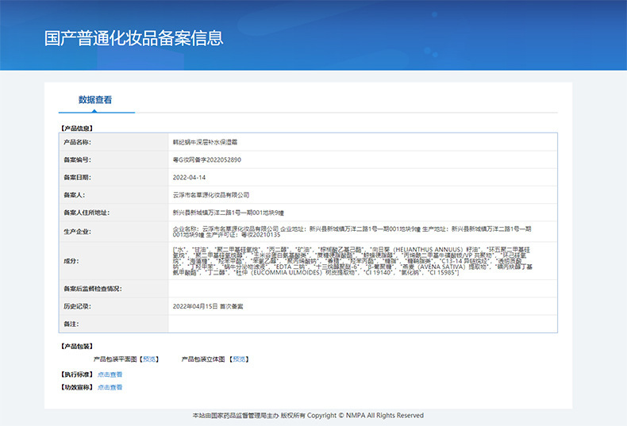Click the 历史记录 value 首次备案 entry
627x426 pixels.
208,306
